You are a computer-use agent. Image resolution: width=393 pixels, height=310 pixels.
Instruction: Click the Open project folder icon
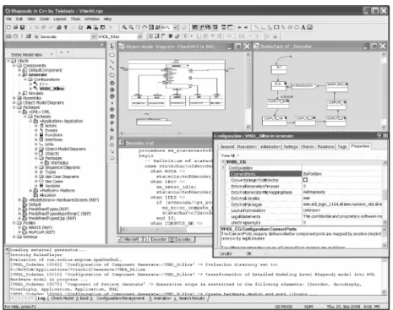coord(15,27)
